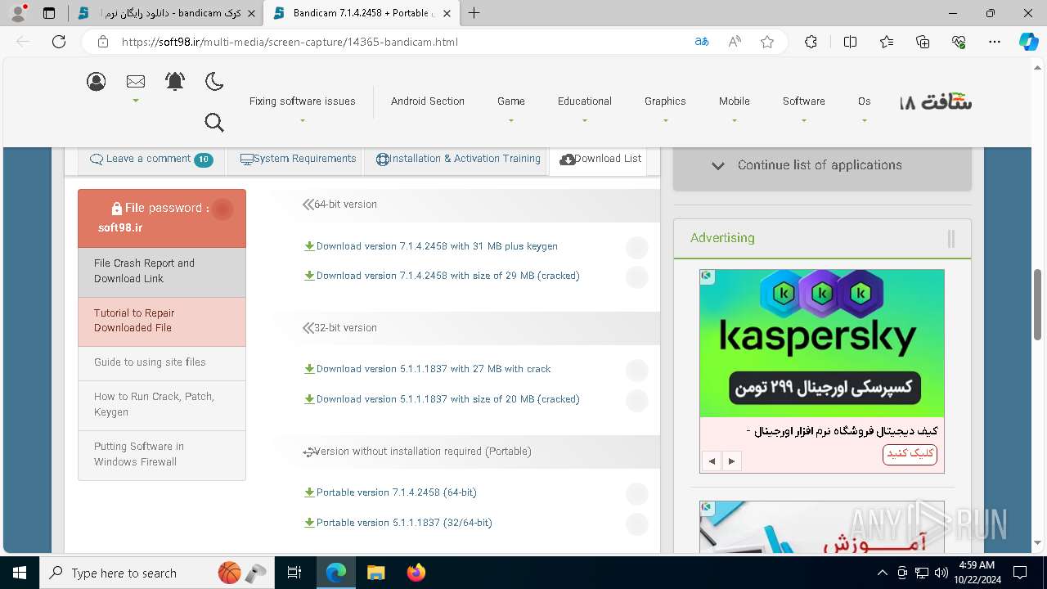Download version 7.1.4.2458 29 MB cracked
The image size is (1047, 589).
point(442,276)
